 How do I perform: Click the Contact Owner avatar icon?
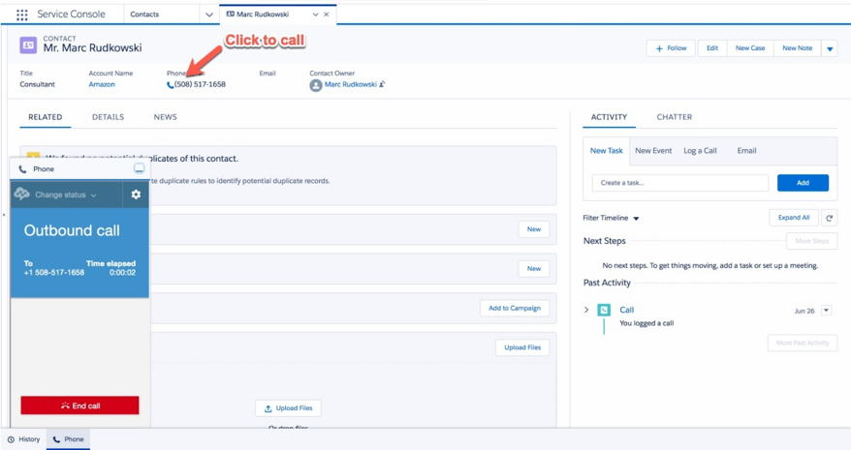pyautogui.click(x=316, y=85)
